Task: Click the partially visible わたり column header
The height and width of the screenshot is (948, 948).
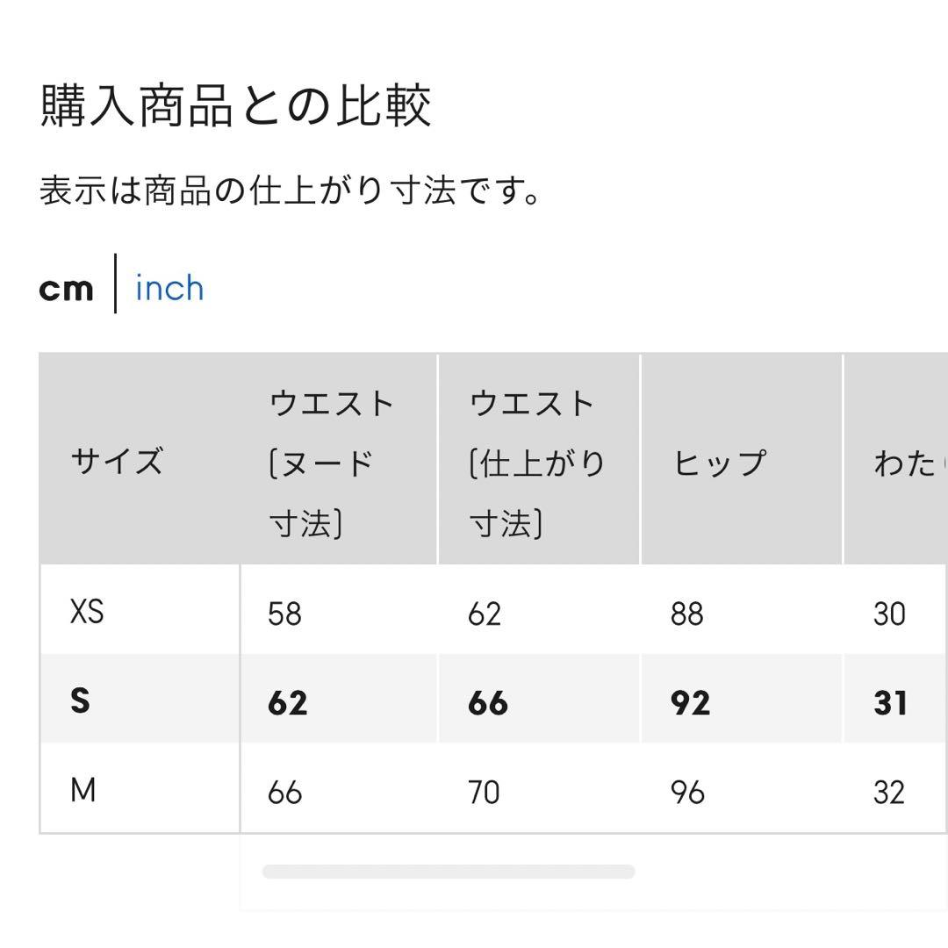Action: coord(906,463)
